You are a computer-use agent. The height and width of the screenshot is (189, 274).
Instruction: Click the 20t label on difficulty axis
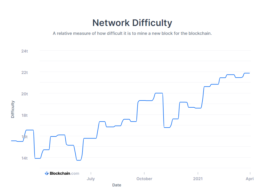tap(25, 94)
